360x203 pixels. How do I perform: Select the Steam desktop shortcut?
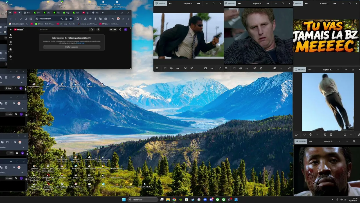pos(103,85)
